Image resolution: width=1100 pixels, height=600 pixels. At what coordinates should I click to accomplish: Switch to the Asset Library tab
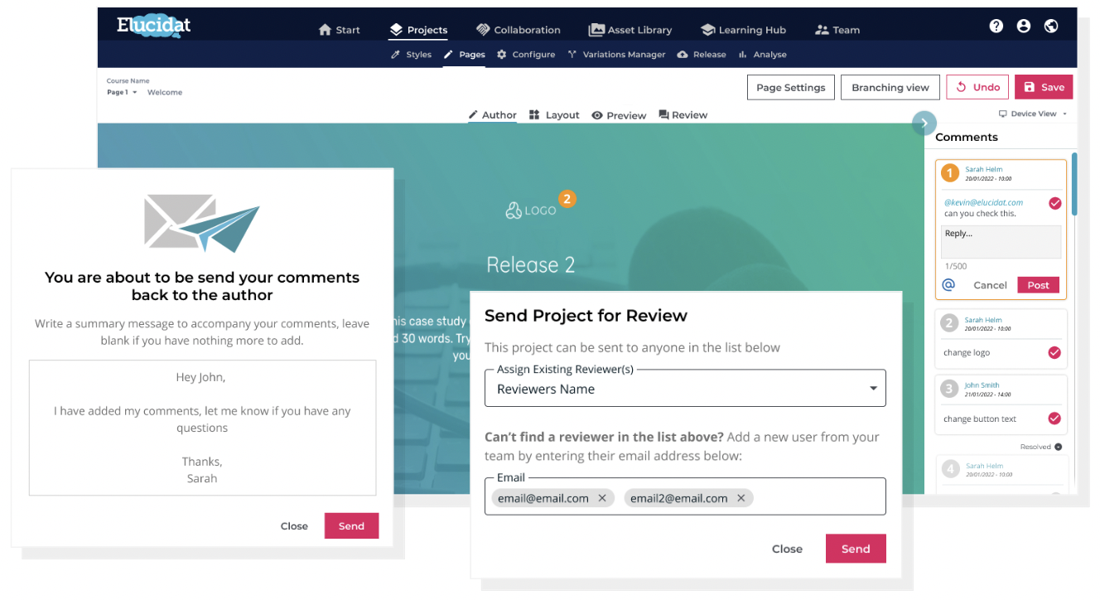point(630,30)
